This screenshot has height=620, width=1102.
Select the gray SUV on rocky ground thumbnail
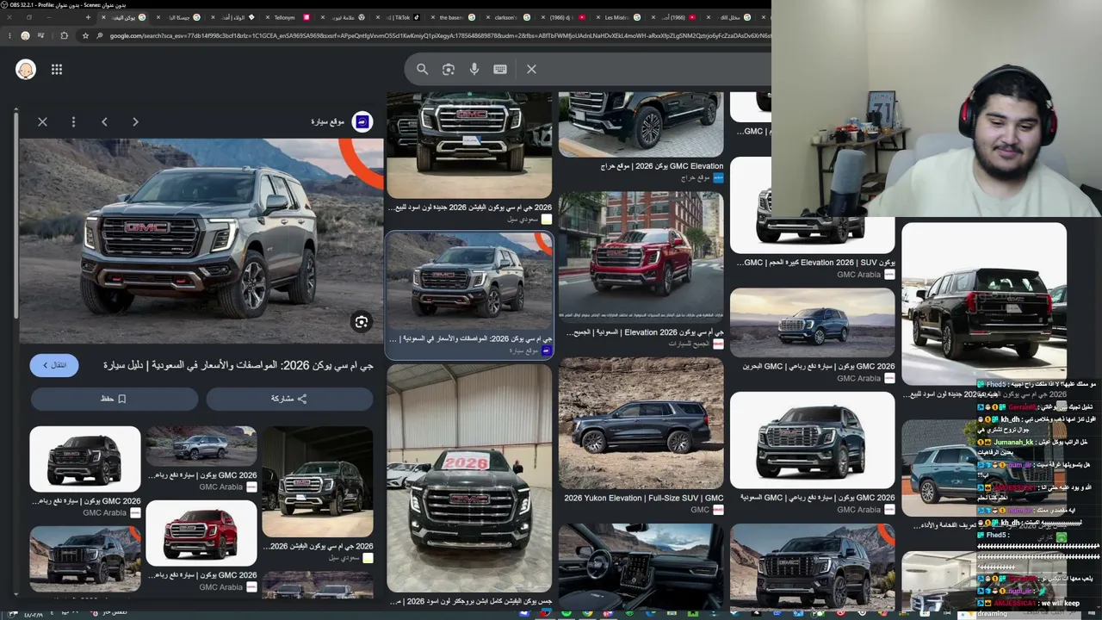(x=641, y=423)
